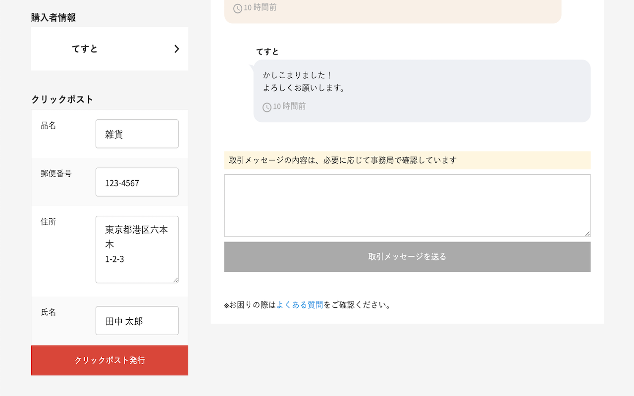634x396 pixels.
Task: Select the てすと buyer name in the buyer card
Action: 85,49
